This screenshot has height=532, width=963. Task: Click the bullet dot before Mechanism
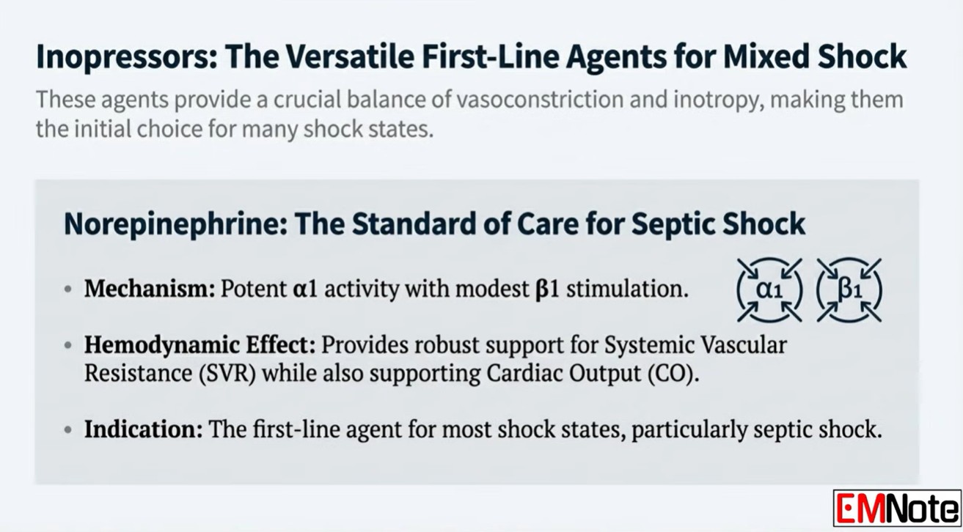[x=67, y=289]
